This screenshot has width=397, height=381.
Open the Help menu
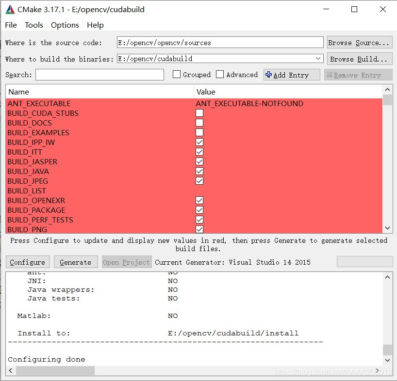point(95,25)
